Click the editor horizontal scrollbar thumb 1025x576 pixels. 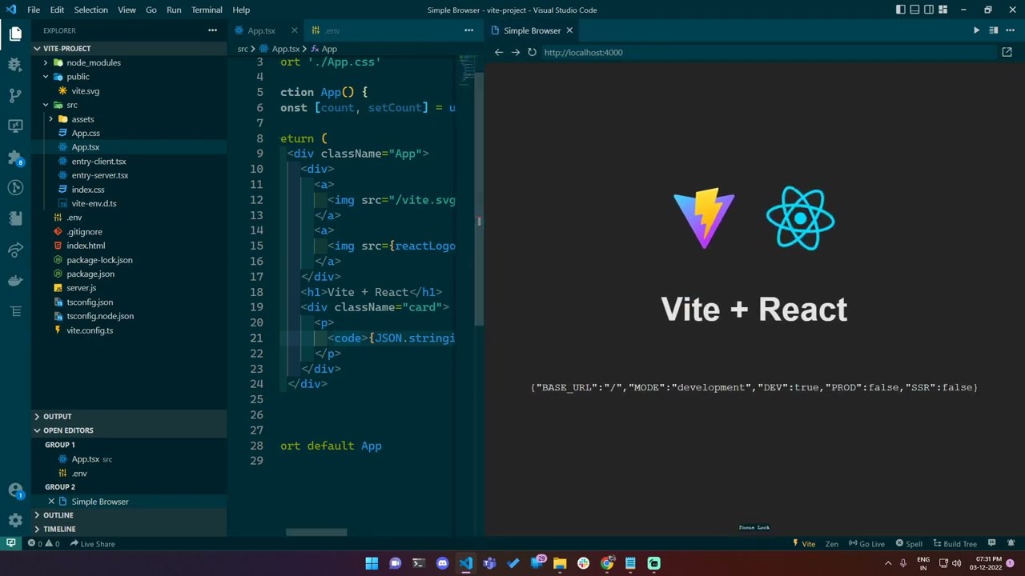[316, 532]
